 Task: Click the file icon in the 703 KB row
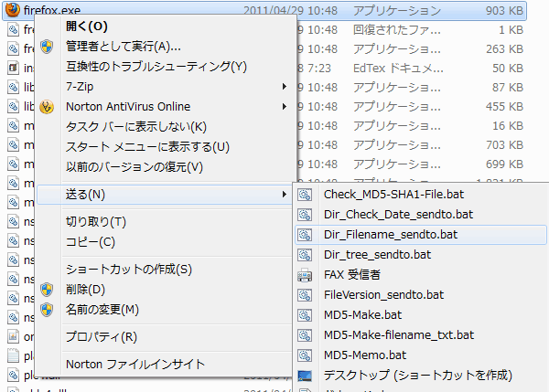[x=13, y=144]
